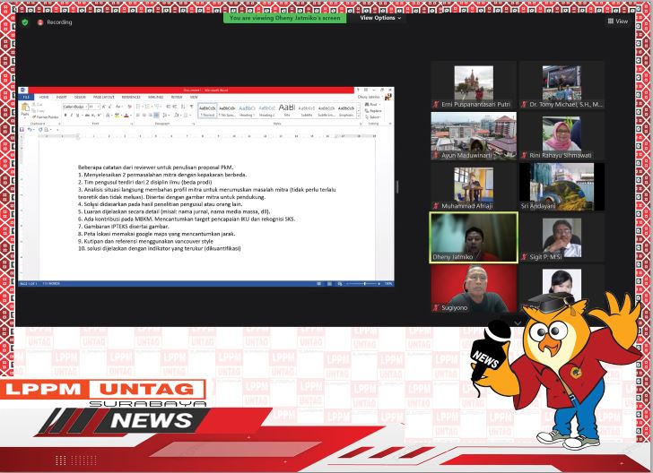Switch to the DESIGN ribbon tab
This screenshot has width=653, height=473.
(x=80, y=97)
